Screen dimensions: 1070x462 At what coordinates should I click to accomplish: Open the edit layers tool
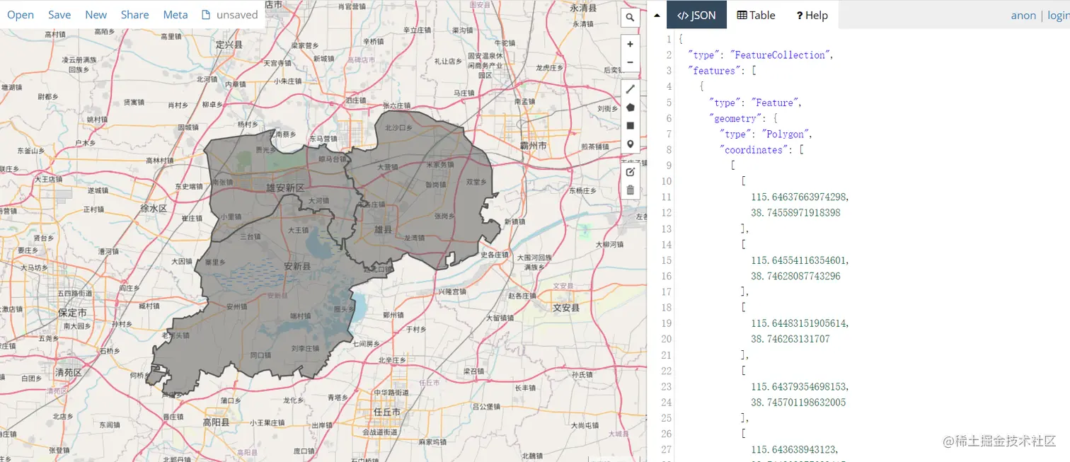pyautogui.click(x=630, y=171)
